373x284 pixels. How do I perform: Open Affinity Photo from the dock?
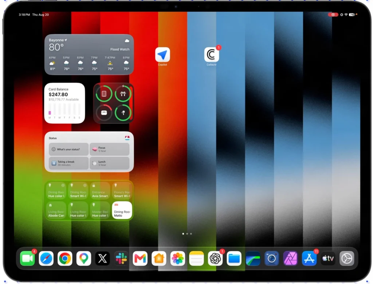click(290, 258)
